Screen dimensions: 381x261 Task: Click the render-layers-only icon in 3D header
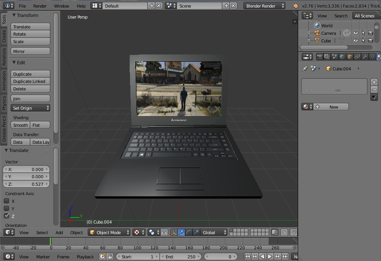click(x=275, y=232)
